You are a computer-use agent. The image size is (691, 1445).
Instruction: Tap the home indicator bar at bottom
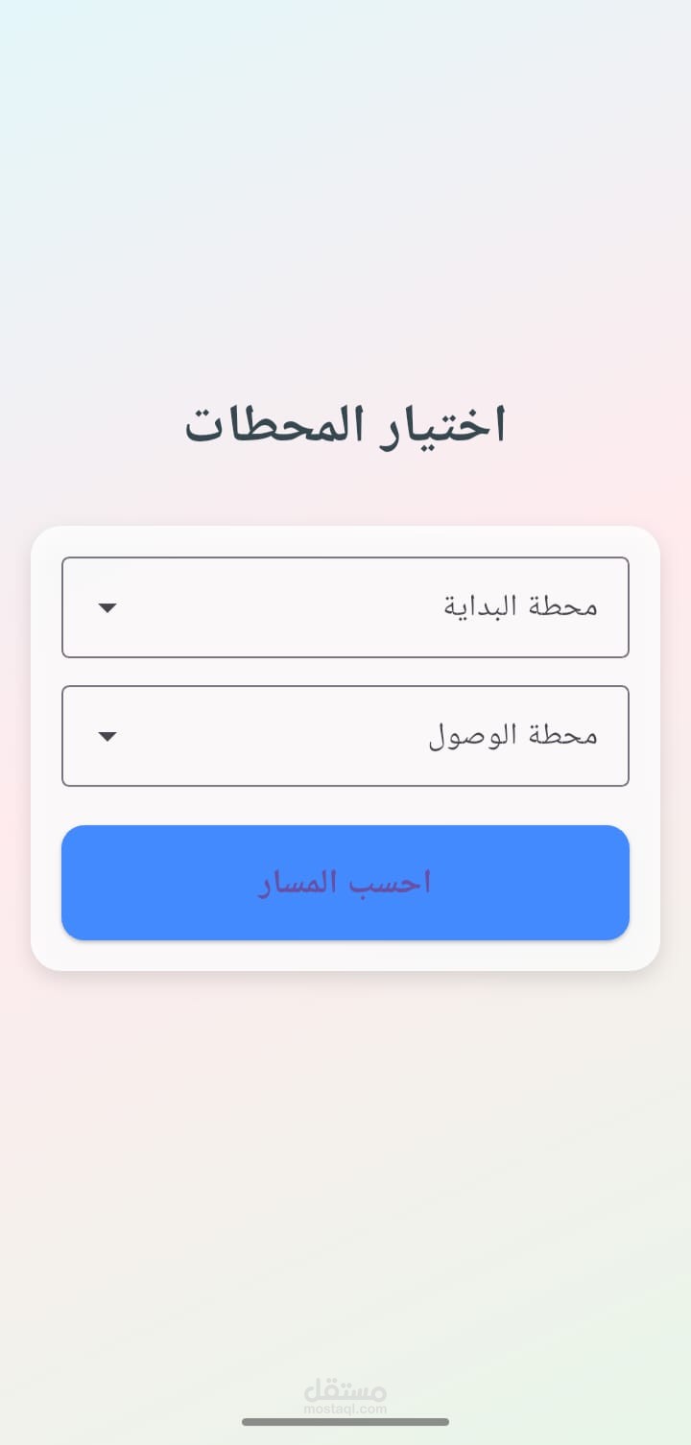tap(345, 1422)
